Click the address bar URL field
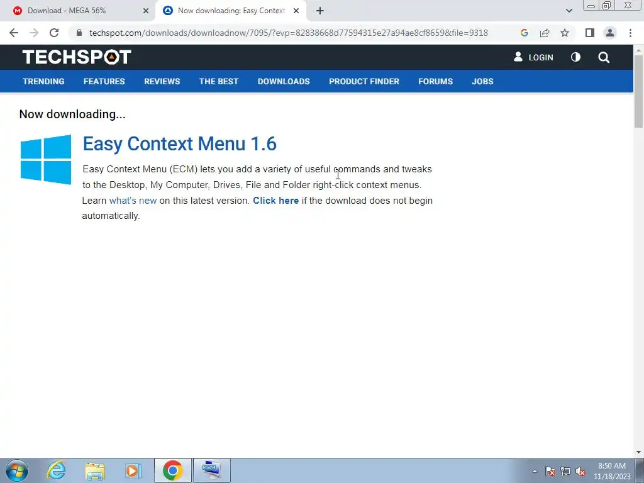The width and height of the screenshot is (644, 483). pyautogui.click(x=288, y=33)
